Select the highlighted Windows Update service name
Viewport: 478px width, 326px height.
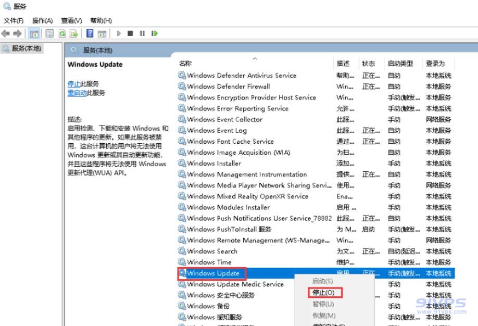coord(213,273)
